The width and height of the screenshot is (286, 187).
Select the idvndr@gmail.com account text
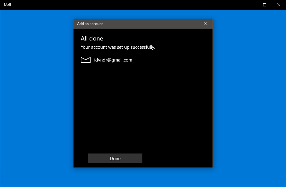[x=113, y=60]
